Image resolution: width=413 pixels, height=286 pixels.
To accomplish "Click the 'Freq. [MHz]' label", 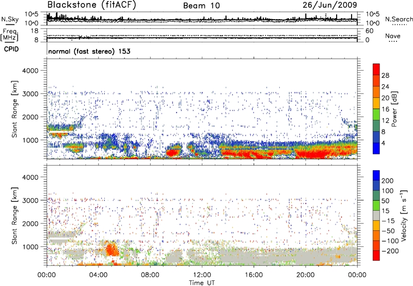I will tap(9, 35).
